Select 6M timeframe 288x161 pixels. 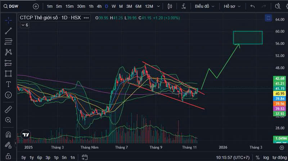point(138,6)
